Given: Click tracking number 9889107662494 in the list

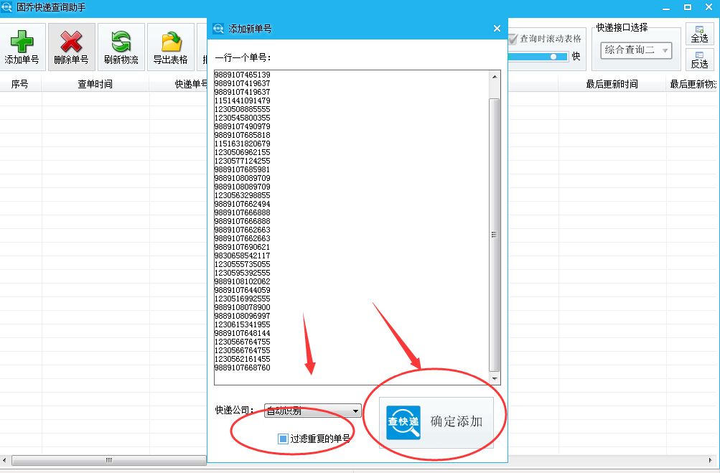Looking at the screenshot, I should [243, 204].
